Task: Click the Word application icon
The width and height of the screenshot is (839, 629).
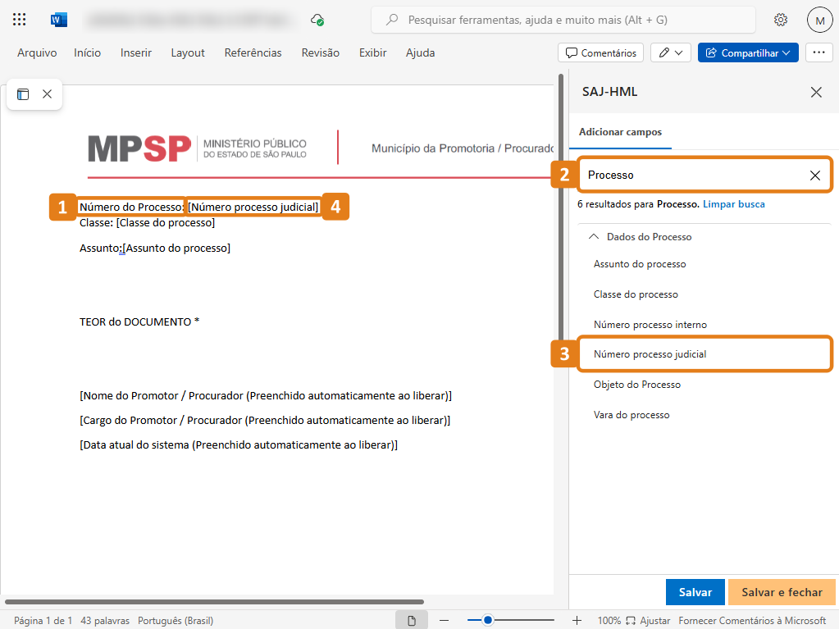Action: point(59,20)
